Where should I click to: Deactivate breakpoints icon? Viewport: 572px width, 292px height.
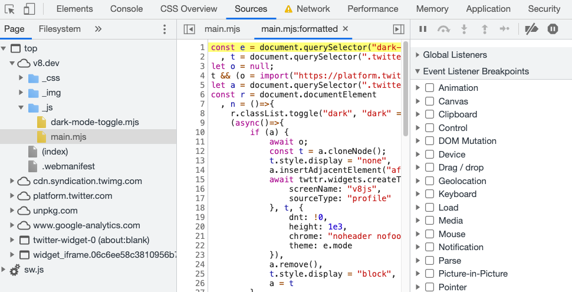click(531, 29)
